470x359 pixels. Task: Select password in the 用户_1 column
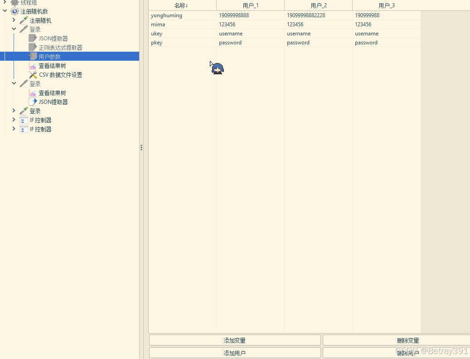click(x=250, y=43)
